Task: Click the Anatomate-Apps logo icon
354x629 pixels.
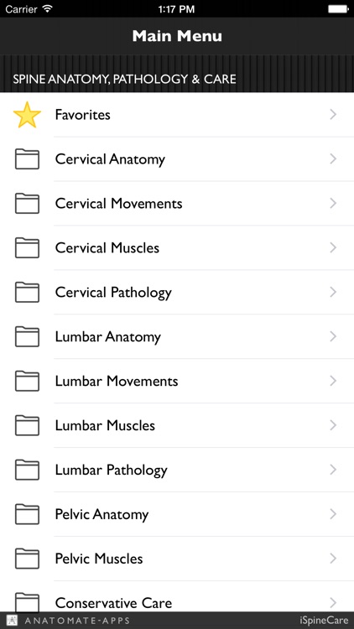Action: pos(12,621)
